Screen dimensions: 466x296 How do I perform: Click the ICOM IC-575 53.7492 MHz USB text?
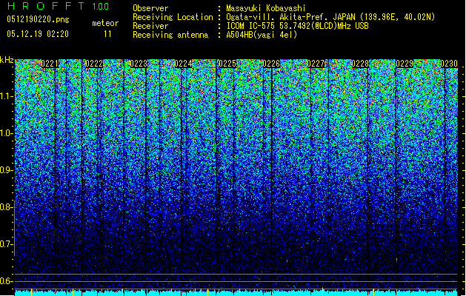298,26
